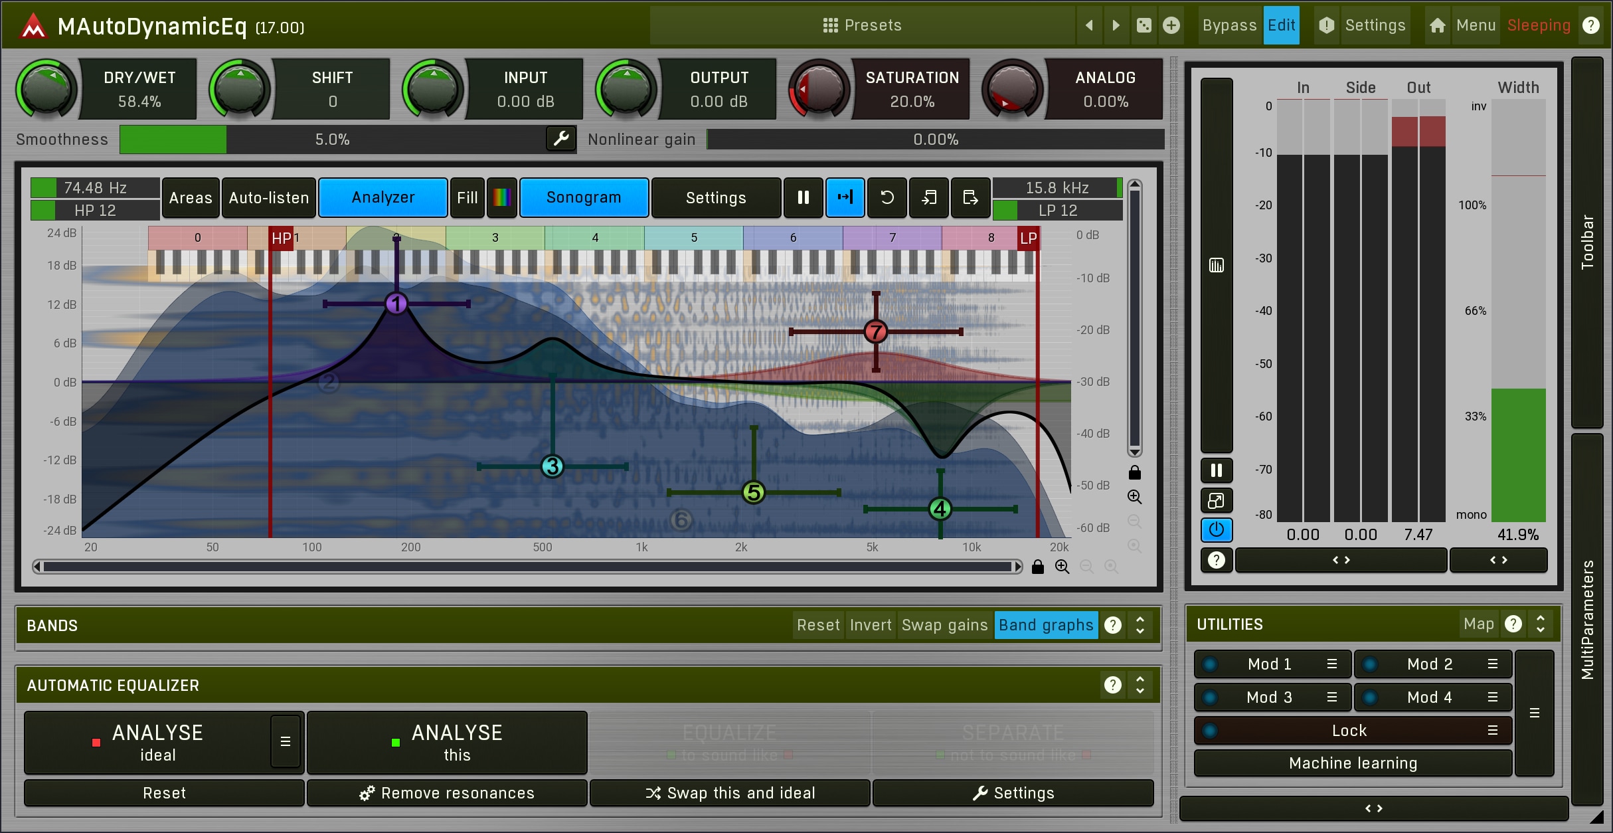1613x833 pixels.
Task: Open the Mod 1 menu lines
Action: [x=1331, y=664]
